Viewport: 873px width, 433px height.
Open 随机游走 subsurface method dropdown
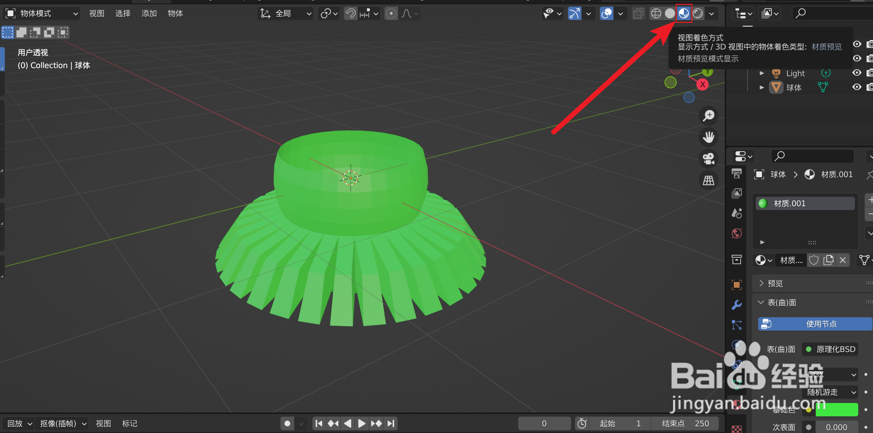point(830,392)
